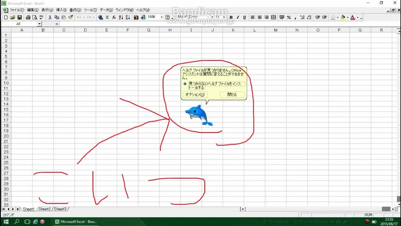The width and height of the screenshot is (401, 226).
Task: Expand the Font Color dropdown arrow
Action: (x=357, y=18)
